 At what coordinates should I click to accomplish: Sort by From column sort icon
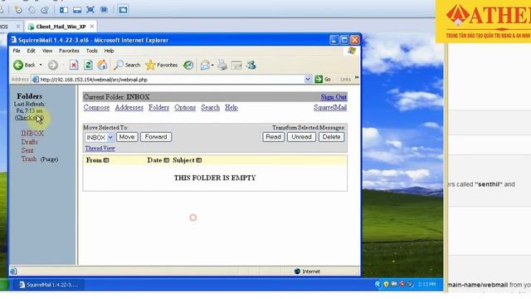pyautogui.click(x=106, y=160)
